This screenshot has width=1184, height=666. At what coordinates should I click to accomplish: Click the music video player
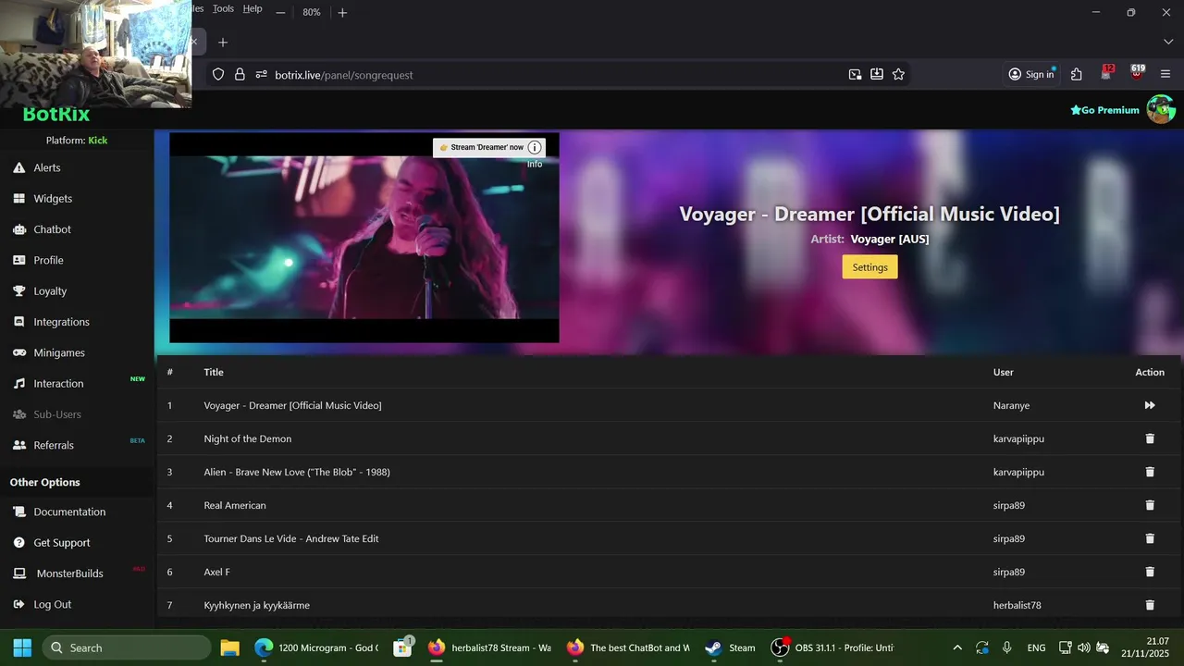pyautogui.click(x=364, y=238)
